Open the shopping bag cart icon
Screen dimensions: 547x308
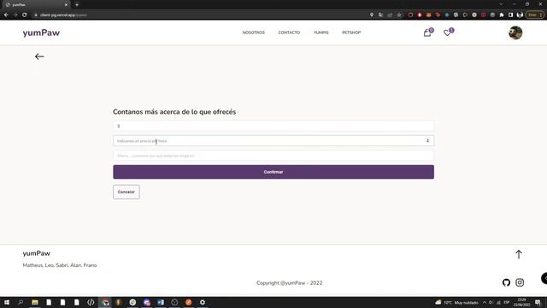(427, 33)
